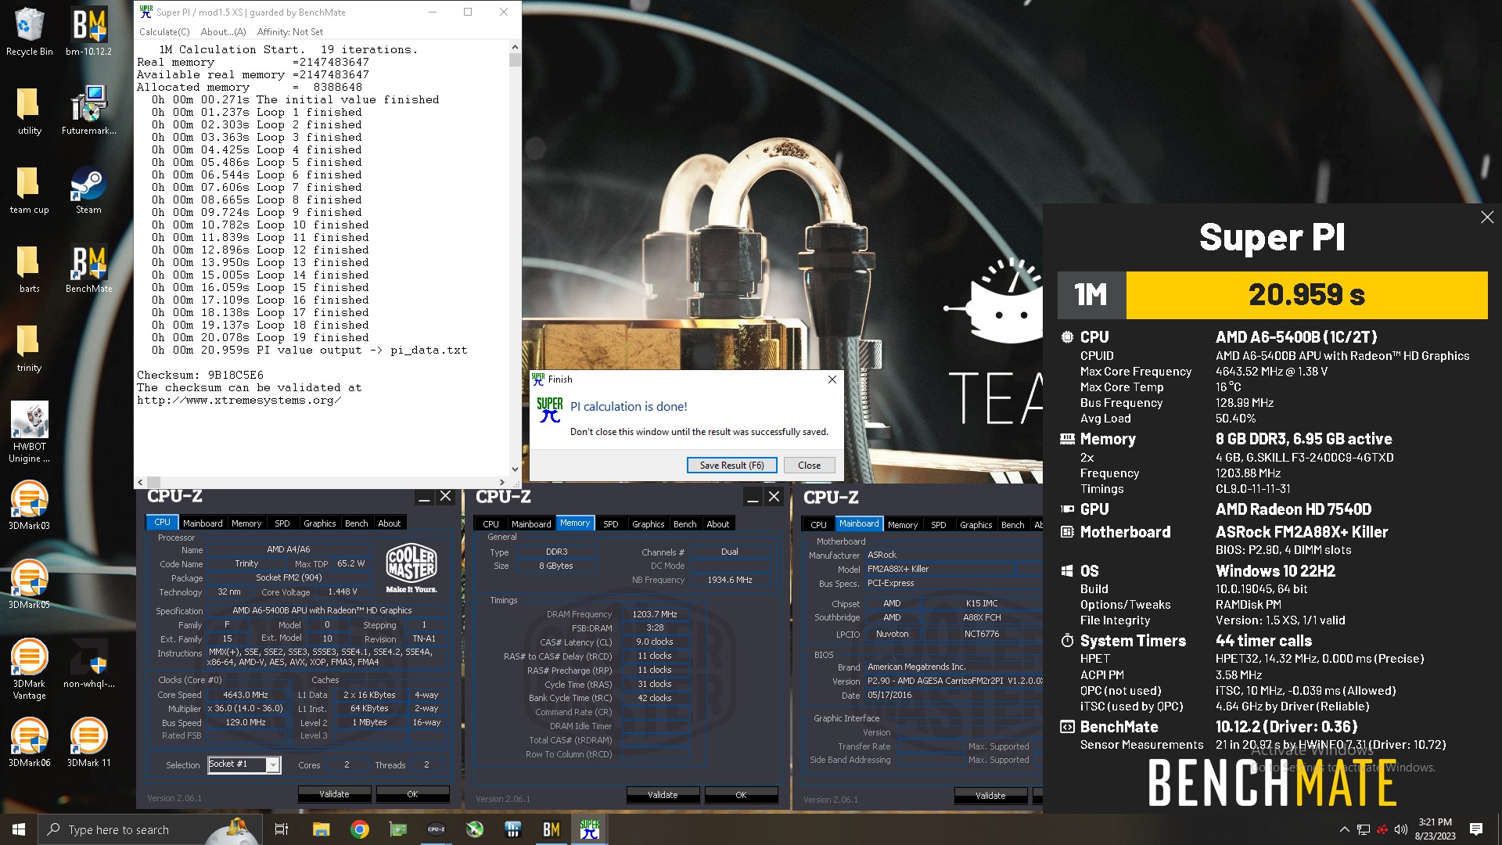Open the trinity folder

[x=29, y=347]
